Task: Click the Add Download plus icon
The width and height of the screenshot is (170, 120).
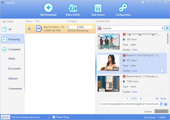Action: pos(48,7)
